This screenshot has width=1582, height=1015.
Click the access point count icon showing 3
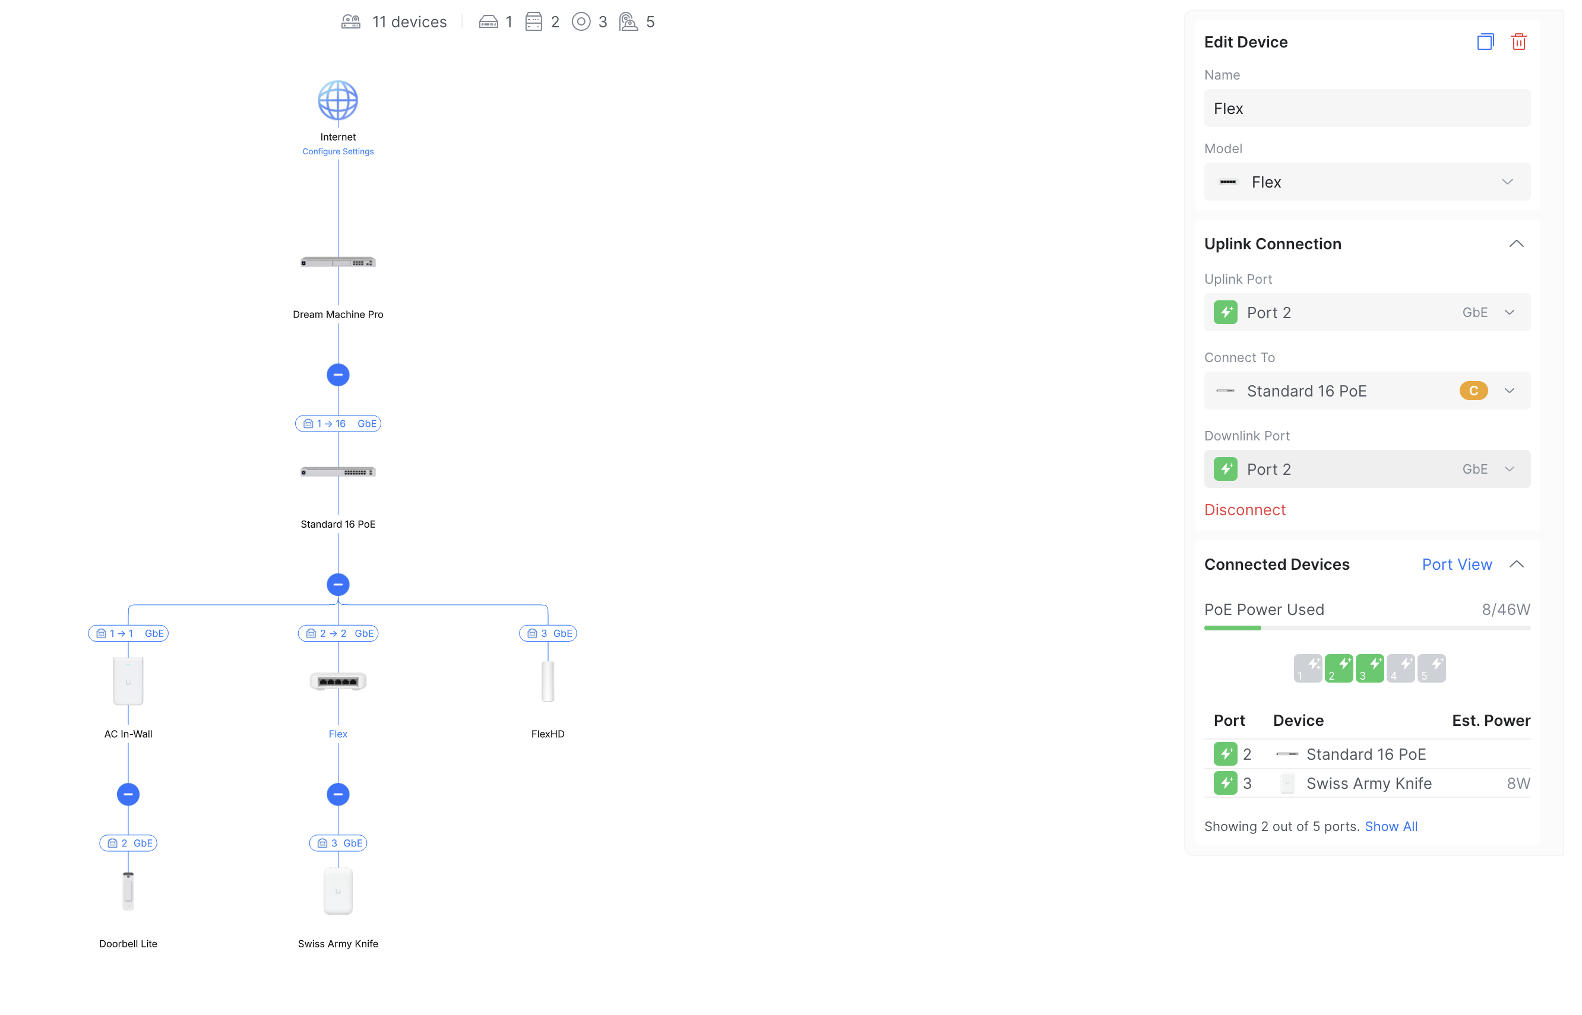coord(581,22)
